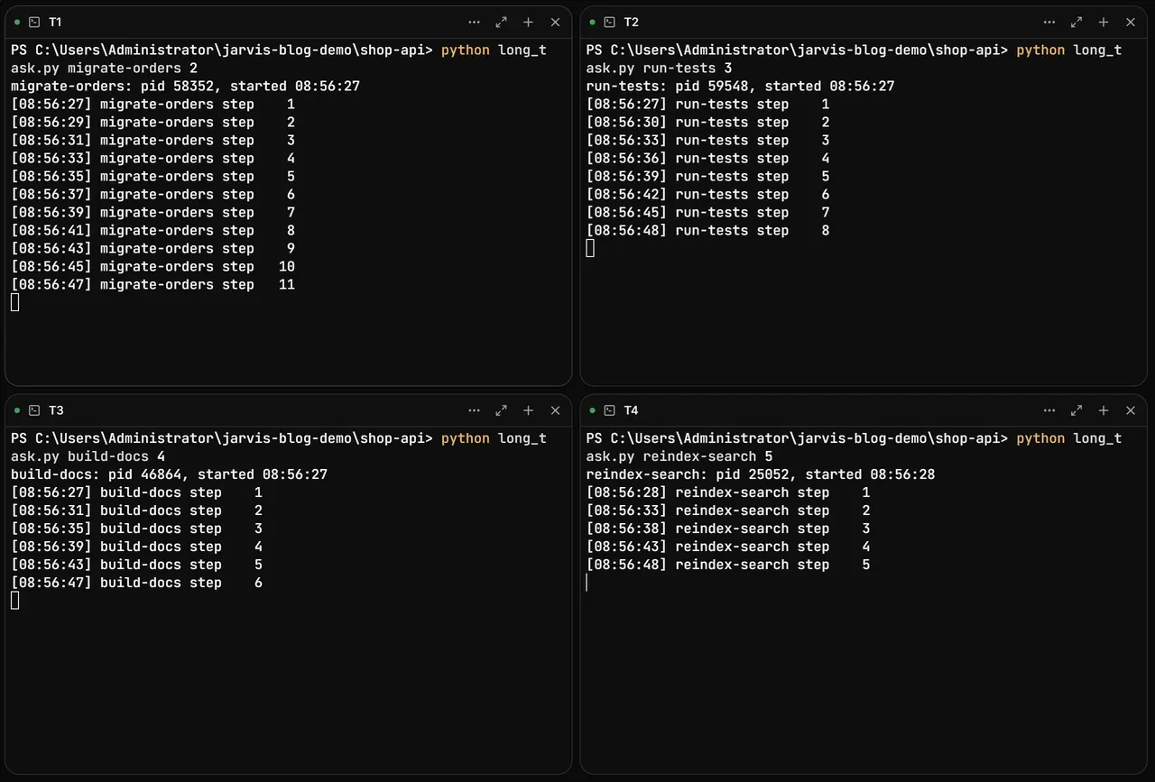Open the more options menu in T3
This screenshot has width=1155, height=782.
[475, 410]
